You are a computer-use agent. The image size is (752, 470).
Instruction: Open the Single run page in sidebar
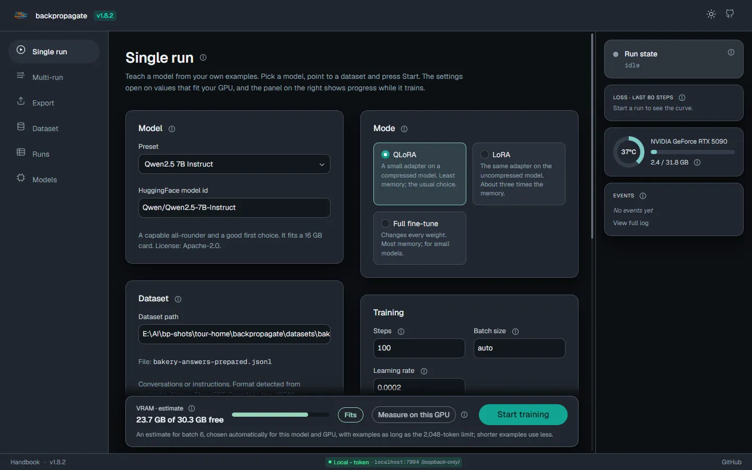click(54, 52)
